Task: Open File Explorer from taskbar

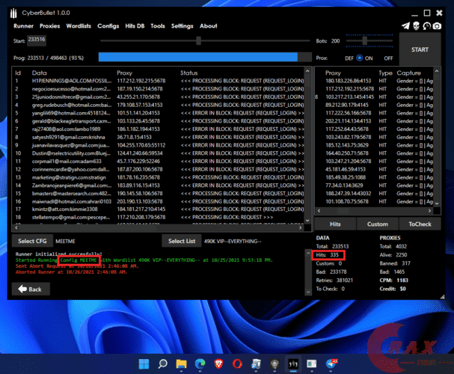Action: (x=181, y=364)
